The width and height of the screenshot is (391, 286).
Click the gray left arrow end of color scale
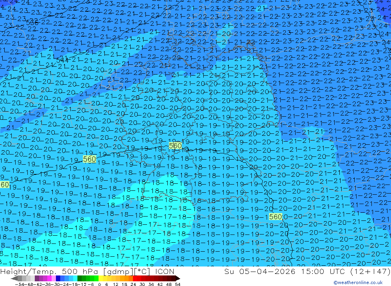[x=14, y=278]
